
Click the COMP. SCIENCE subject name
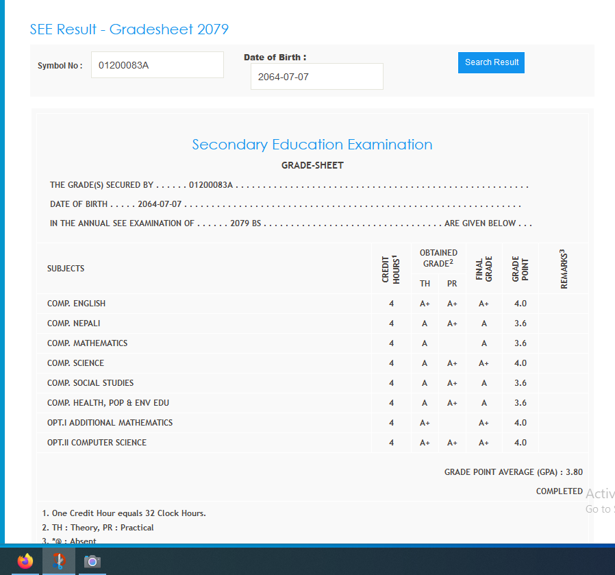click(75, 363)
